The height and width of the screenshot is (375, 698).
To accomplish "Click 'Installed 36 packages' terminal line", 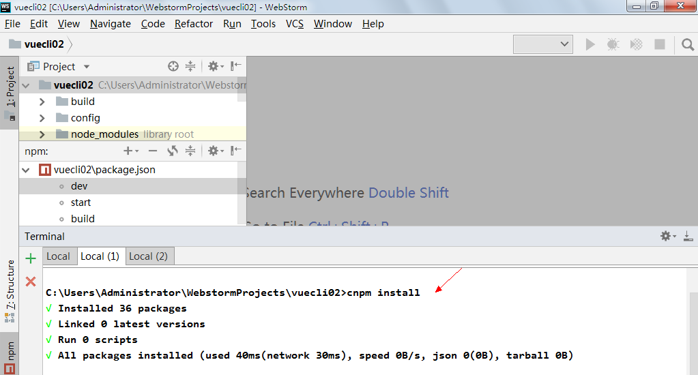I will coord(116,309).
